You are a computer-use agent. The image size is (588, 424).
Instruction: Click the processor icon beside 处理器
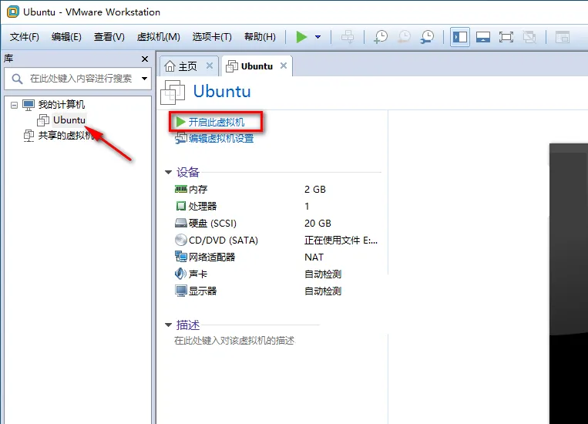(181, 206)
